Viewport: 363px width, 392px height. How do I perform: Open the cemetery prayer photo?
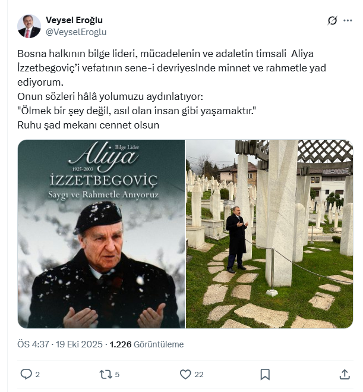click(269, 234)
